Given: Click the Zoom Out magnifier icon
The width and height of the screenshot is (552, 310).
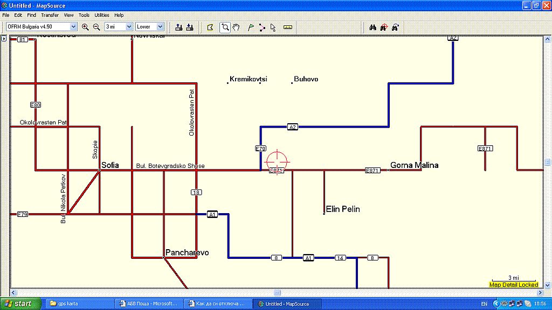Looking at the screenshot, I should [96, 27].
